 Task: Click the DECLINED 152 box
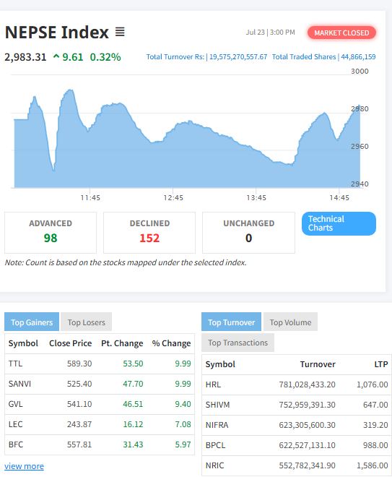point(149,233)
